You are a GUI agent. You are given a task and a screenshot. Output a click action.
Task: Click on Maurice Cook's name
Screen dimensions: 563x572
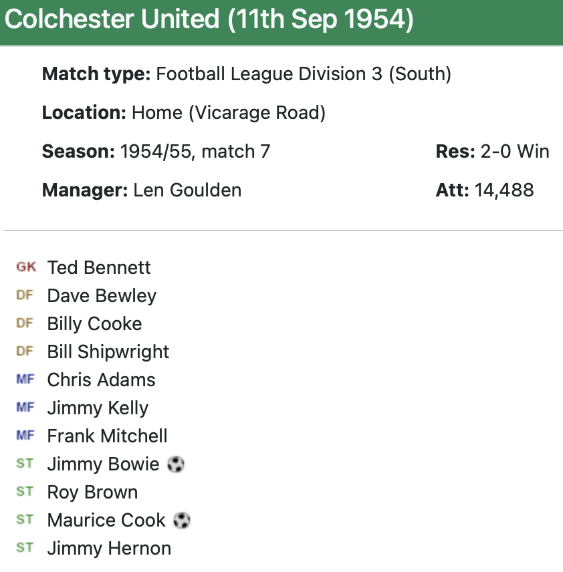coord(106,521)
